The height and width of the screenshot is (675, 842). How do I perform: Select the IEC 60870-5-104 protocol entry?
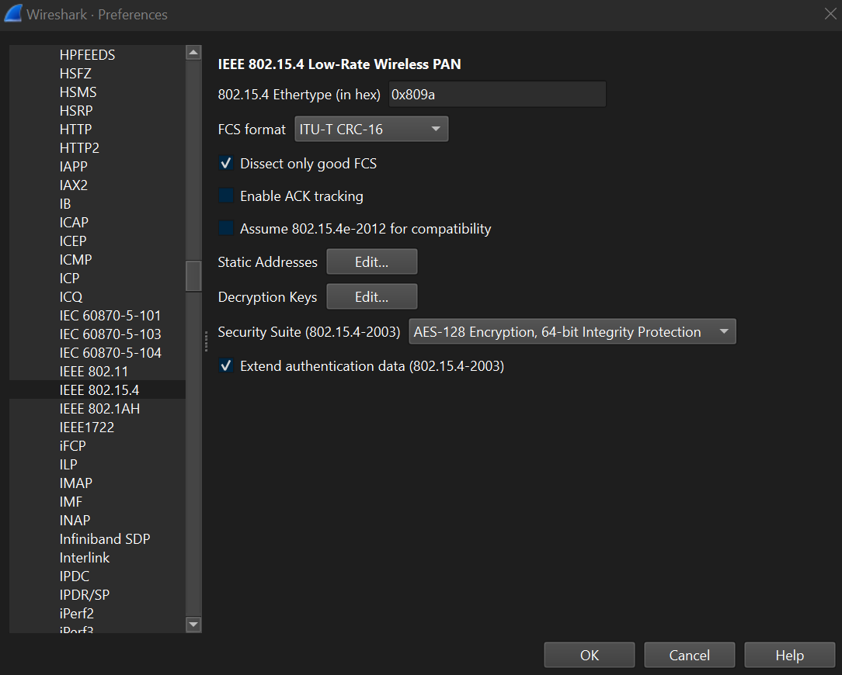click(x=110, y=352)
